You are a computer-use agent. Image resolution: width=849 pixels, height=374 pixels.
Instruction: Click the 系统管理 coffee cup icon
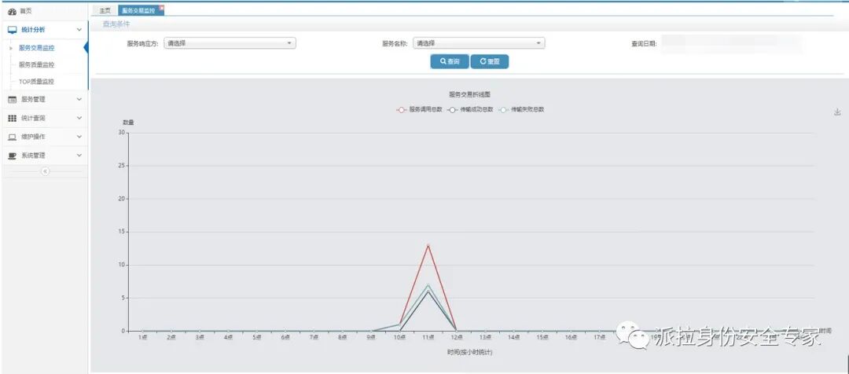point(13,156)
